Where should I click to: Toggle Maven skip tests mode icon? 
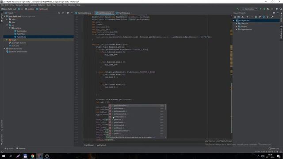tap(264, 17)
